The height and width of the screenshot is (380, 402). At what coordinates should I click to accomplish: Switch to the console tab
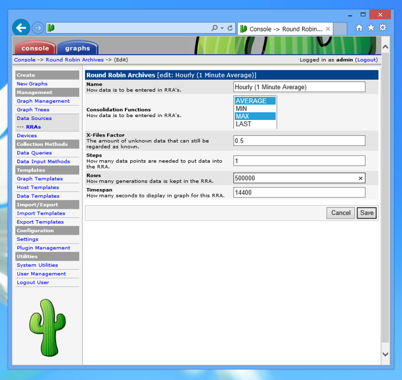click(35, 48)
